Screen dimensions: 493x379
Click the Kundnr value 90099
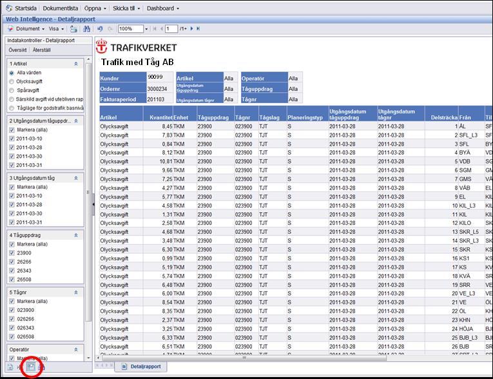coord(155,77)
